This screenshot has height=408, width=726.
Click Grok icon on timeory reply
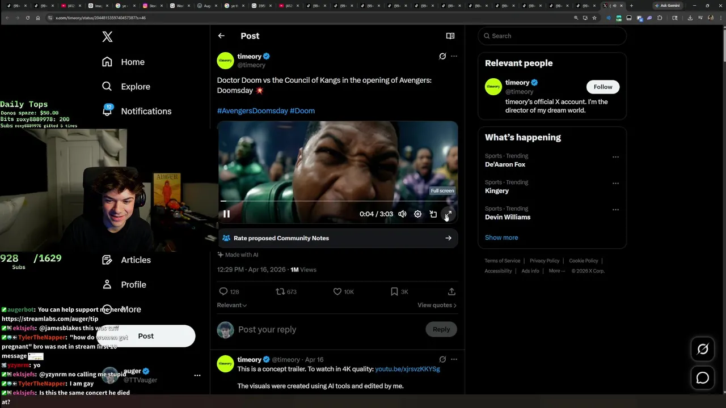[x=442, y=359]
